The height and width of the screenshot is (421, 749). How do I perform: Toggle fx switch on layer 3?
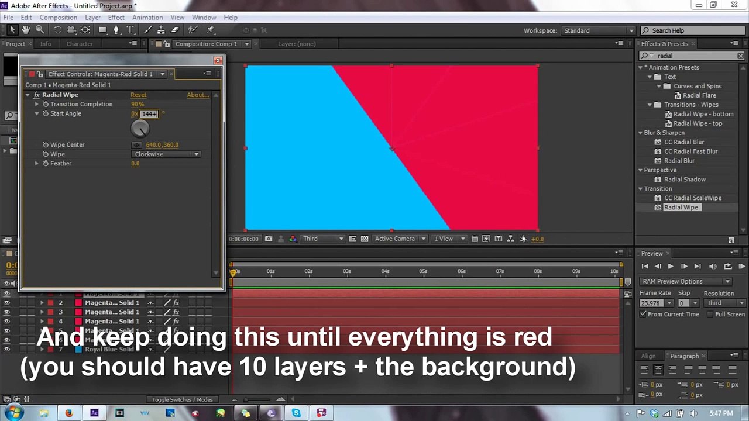pyautogui.click(x=176, y=312)
